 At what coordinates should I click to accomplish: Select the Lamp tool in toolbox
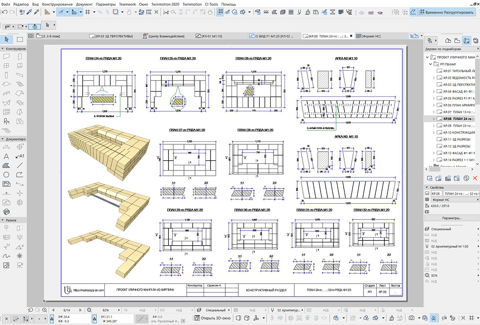20,237
